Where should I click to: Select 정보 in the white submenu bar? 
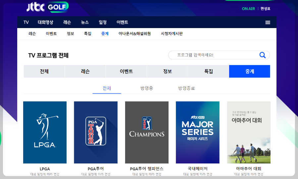(70, 34)
